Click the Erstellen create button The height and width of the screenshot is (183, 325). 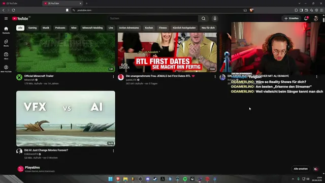pyautogui.click(x=291, y=18)
